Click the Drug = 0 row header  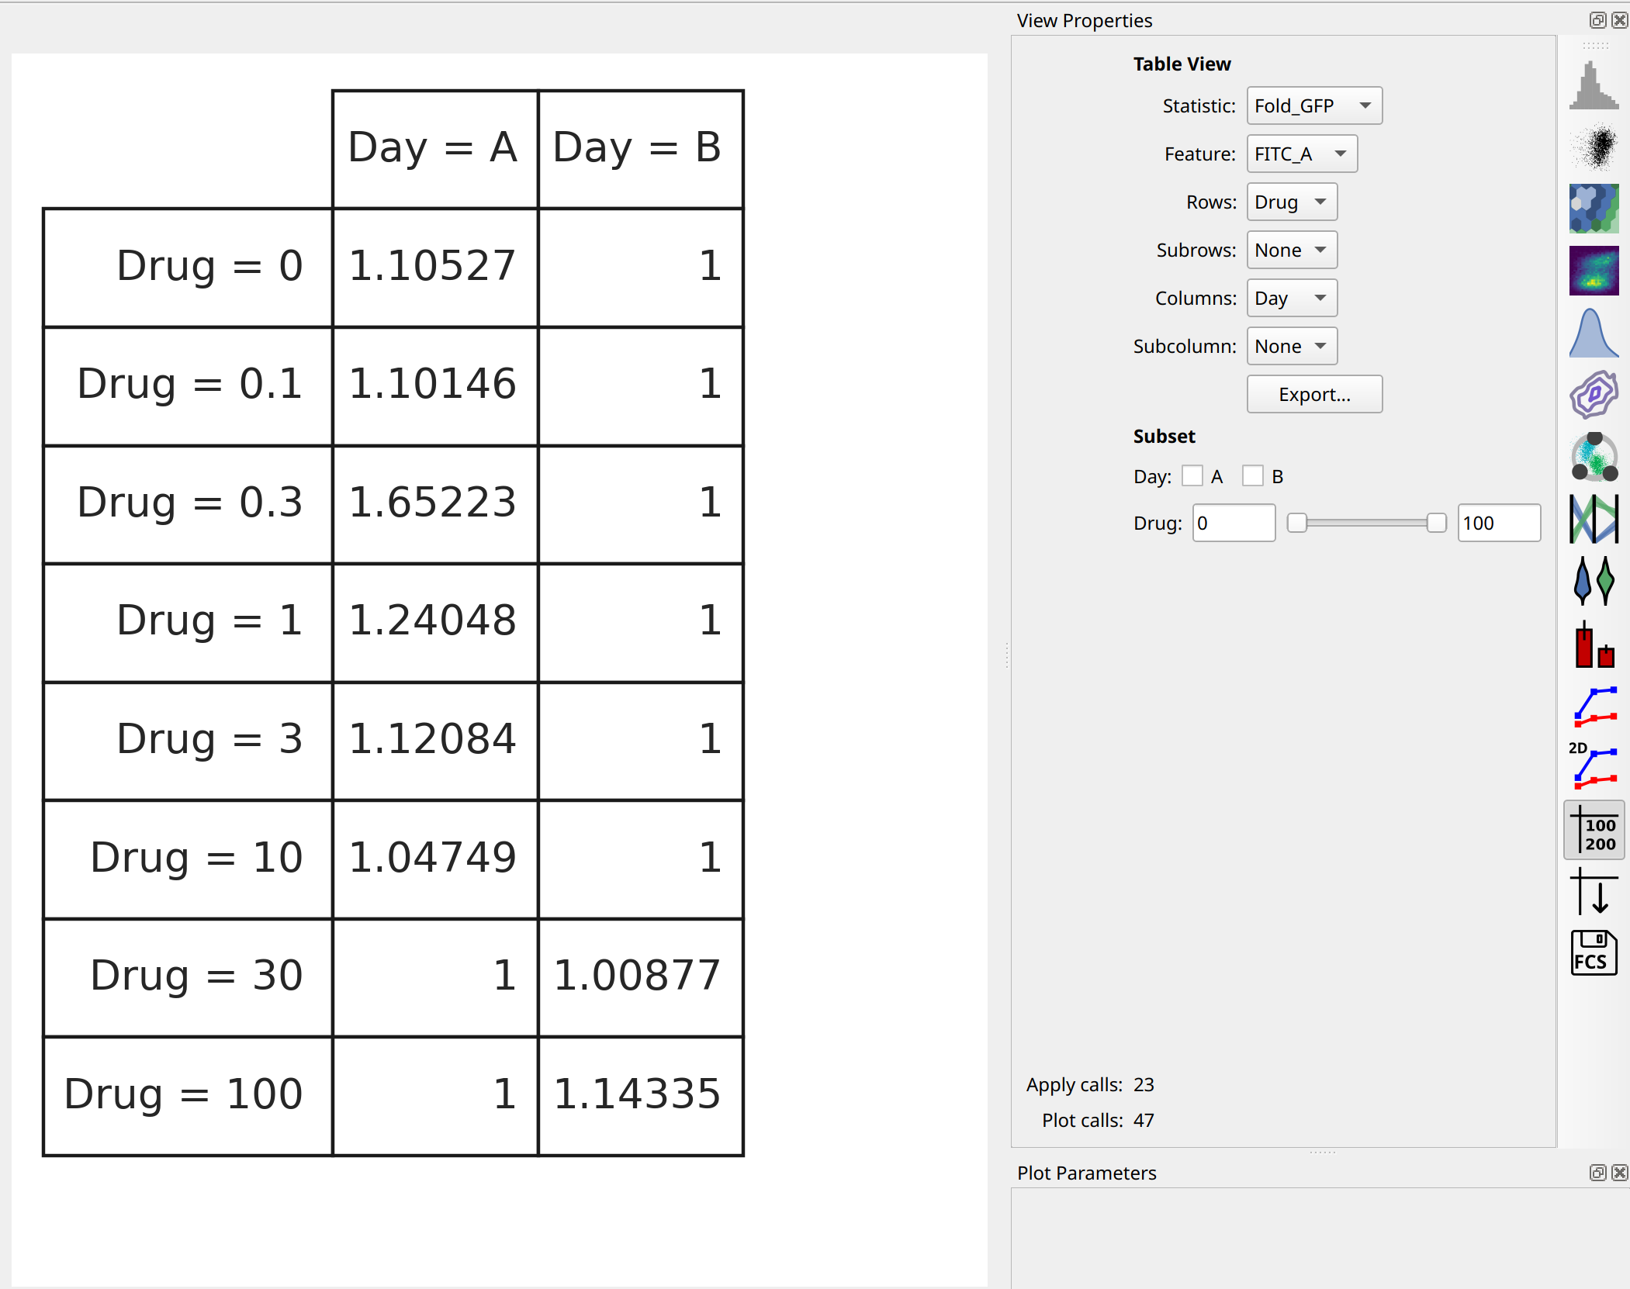coord(188,268)
